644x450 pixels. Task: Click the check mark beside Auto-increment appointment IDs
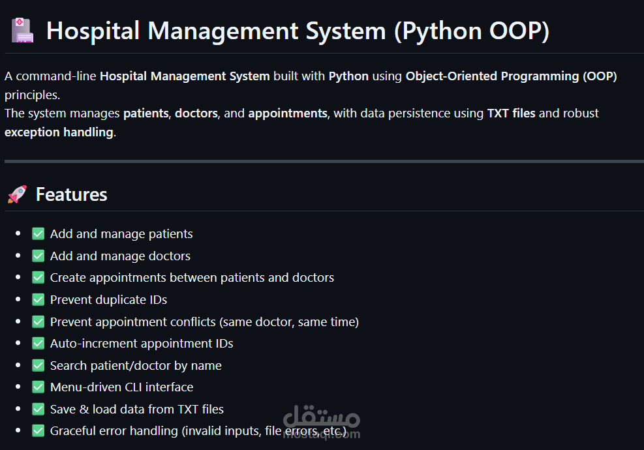coord(38,343)
